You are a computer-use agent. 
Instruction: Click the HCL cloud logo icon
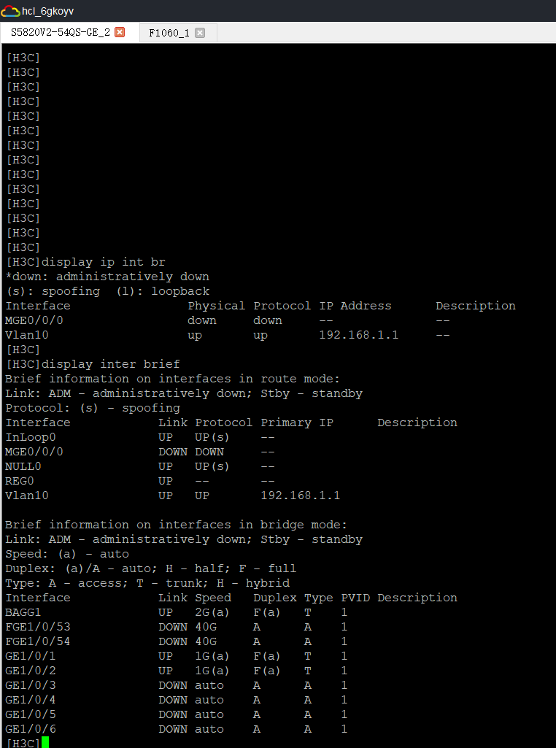[10, 11]
